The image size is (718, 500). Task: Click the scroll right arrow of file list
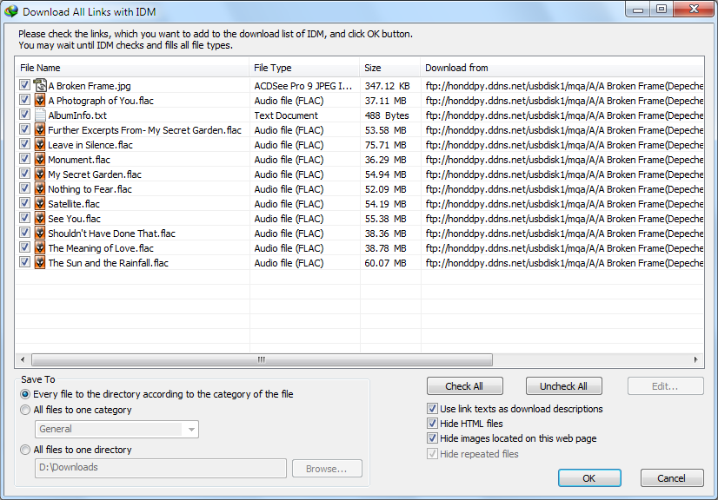click(x=696, y=359)
